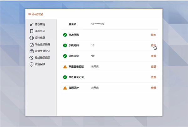Click green check icon on 最近登录记录 row
The image size is (188, 127).
[65, 77]
